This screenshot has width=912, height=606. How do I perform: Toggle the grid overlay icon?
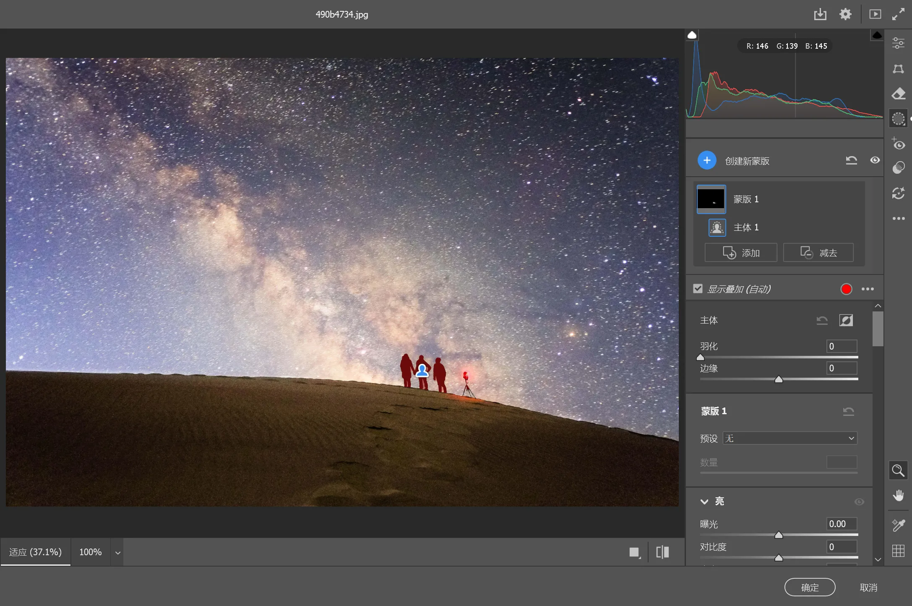(x=898, y=551)
